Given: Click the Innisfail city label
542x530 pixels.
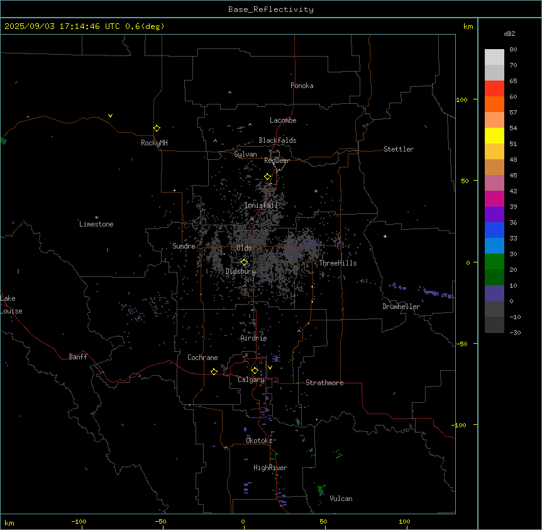Looking at the screenshot, I should [262, 205].
